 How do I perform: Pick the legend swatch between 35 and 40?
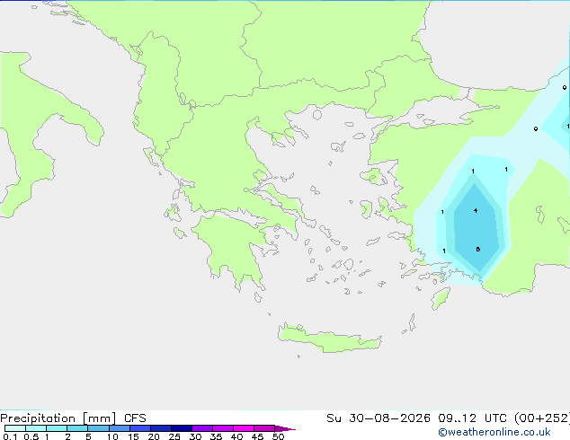[223, 428]
